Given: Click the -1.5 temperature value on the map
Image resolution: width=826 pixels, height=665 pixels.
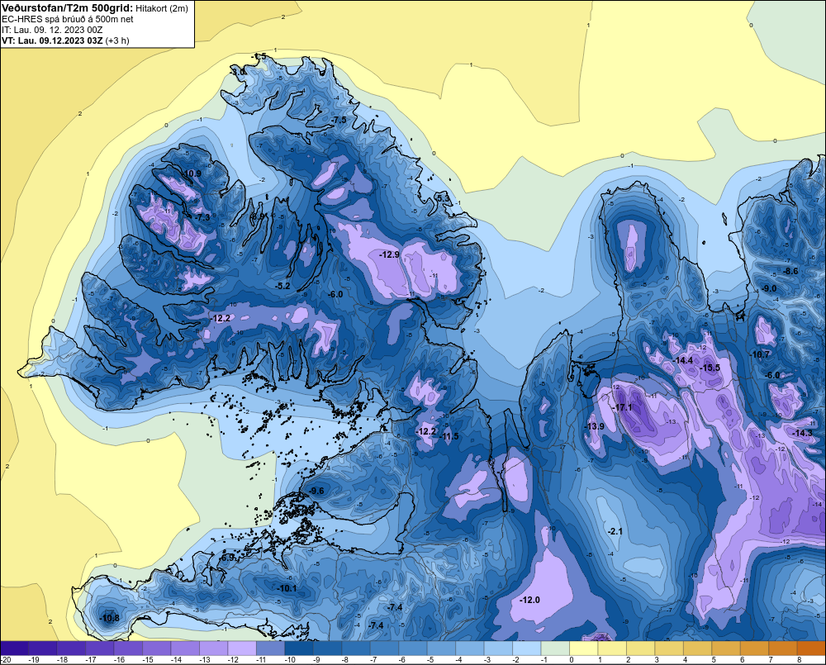Looking at the screenshot, I should click(x=258, y=56).
